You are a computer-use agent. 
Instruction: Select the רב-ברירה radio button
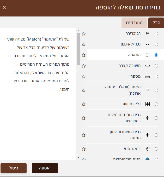pos(156,34)
